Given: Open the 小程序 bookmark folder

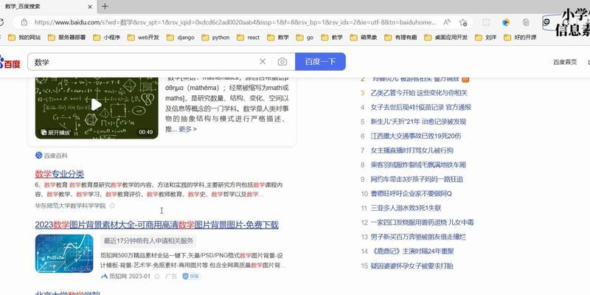Looking at the screenshot, I should click(x=107, y=38).
